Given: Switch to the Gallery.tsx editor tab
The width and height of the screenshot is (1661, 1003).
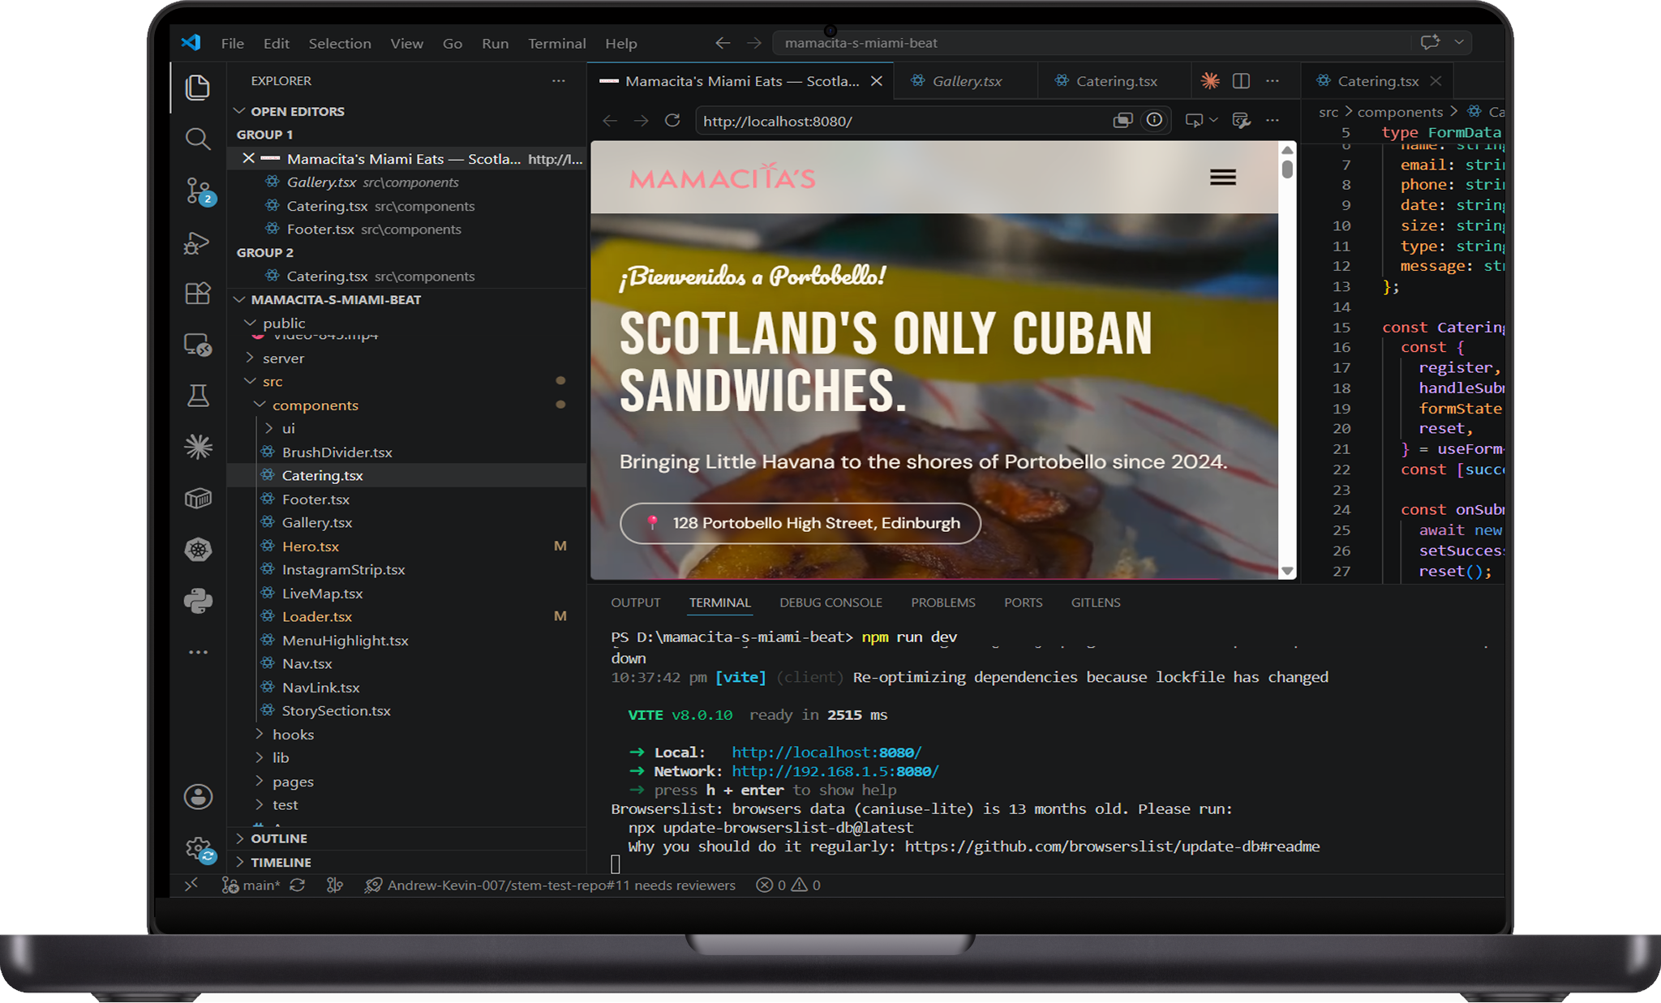Looking at the screenshot, I should click(x=966, y=81).
